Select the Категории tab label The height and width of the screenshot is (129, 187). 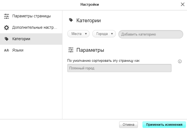[x=21, y=39]
